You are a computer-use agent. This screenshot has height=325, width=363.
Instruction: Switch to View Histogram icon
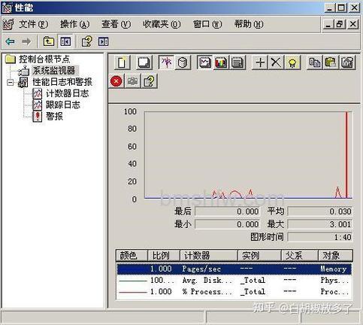coord(221,62)
